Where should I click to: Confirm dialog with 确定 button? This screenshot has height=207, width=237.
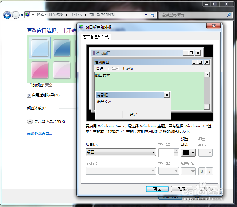click(x=157, y=189)
